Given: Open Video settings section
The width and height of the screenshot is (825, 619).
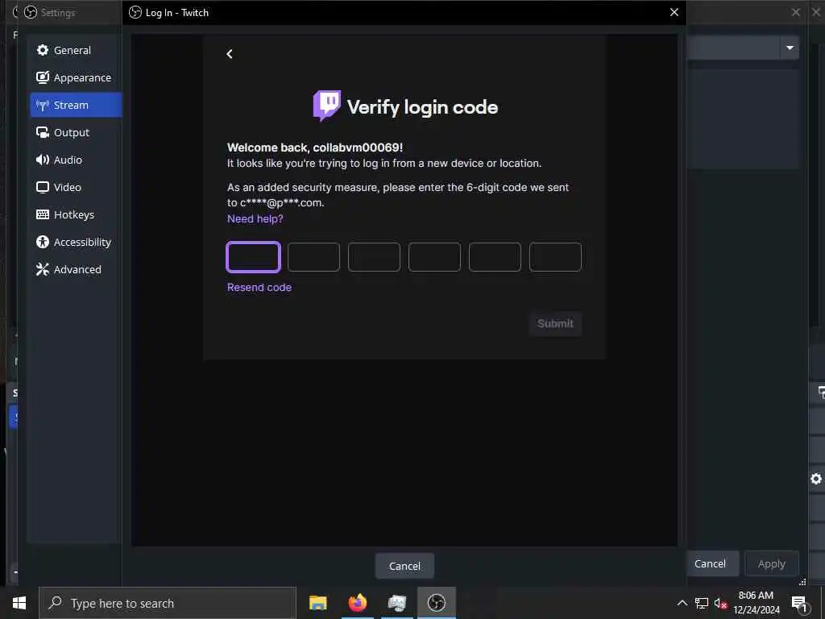Looking at the screenshot, I should point(76,187).
